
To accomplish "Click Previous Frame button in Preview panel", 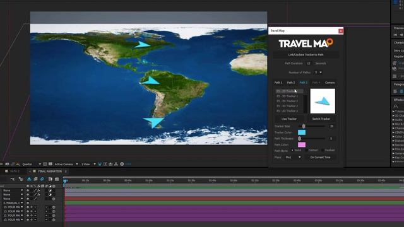I will pyautogui.click(x=401, y=35).
